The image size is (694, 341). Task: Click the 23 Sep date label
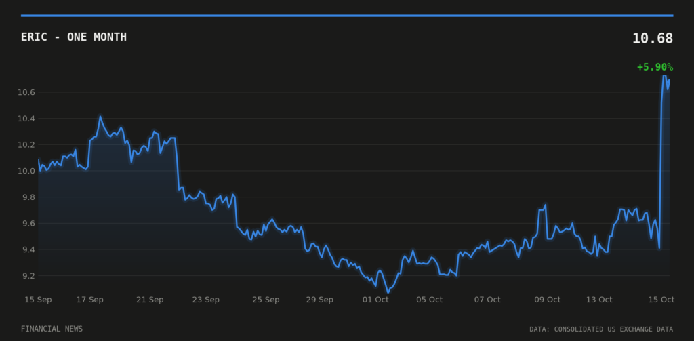point(206,300)
